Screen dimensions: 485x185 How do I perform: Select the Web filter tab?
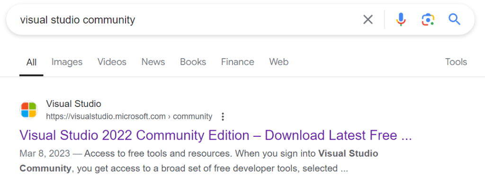point(278,62)
